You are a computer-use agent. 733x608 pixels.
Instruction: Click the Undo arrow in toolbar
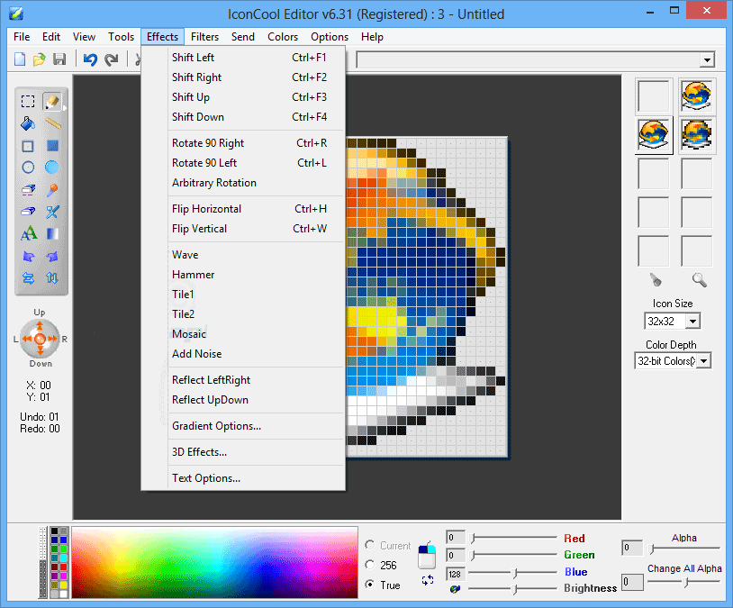(89, 59)
